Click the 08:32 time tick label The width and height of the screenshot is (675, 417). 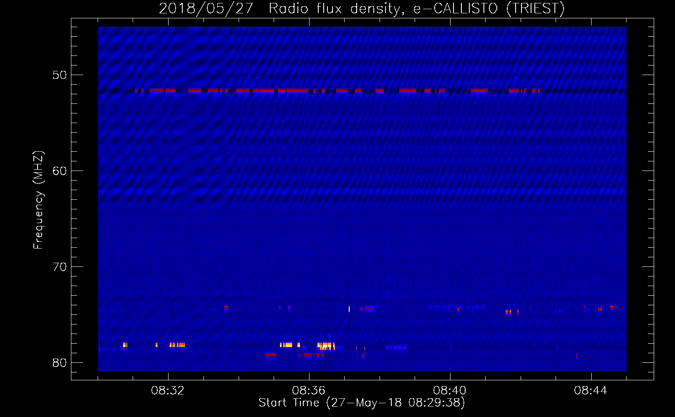(168, 391)
